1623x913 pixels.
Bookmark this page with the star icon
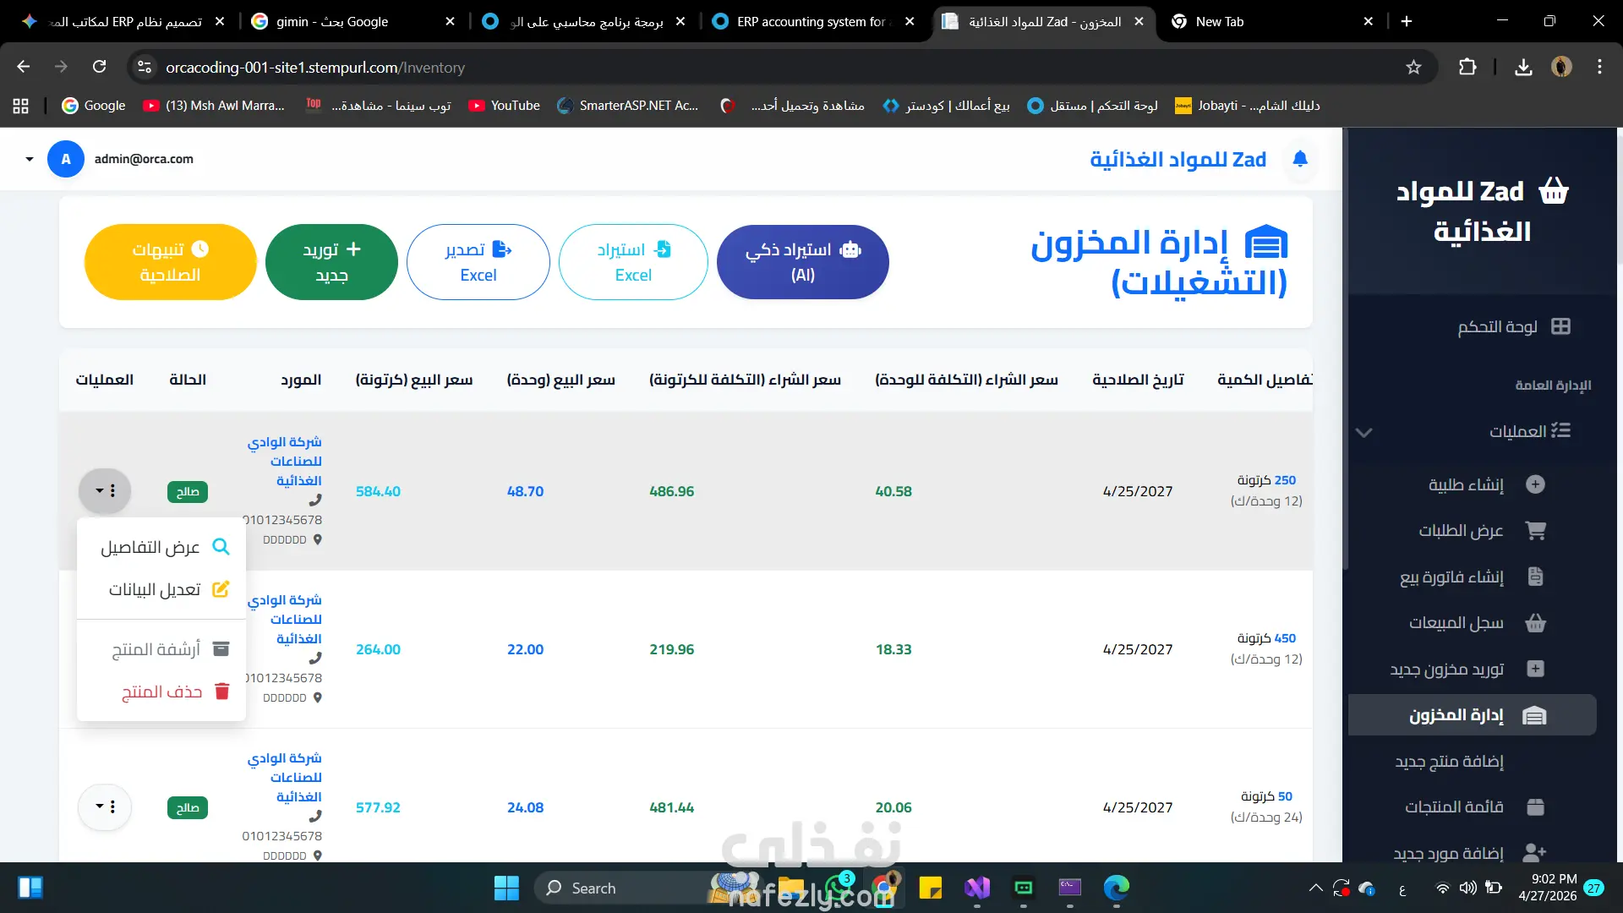[x=1413, y=67]
